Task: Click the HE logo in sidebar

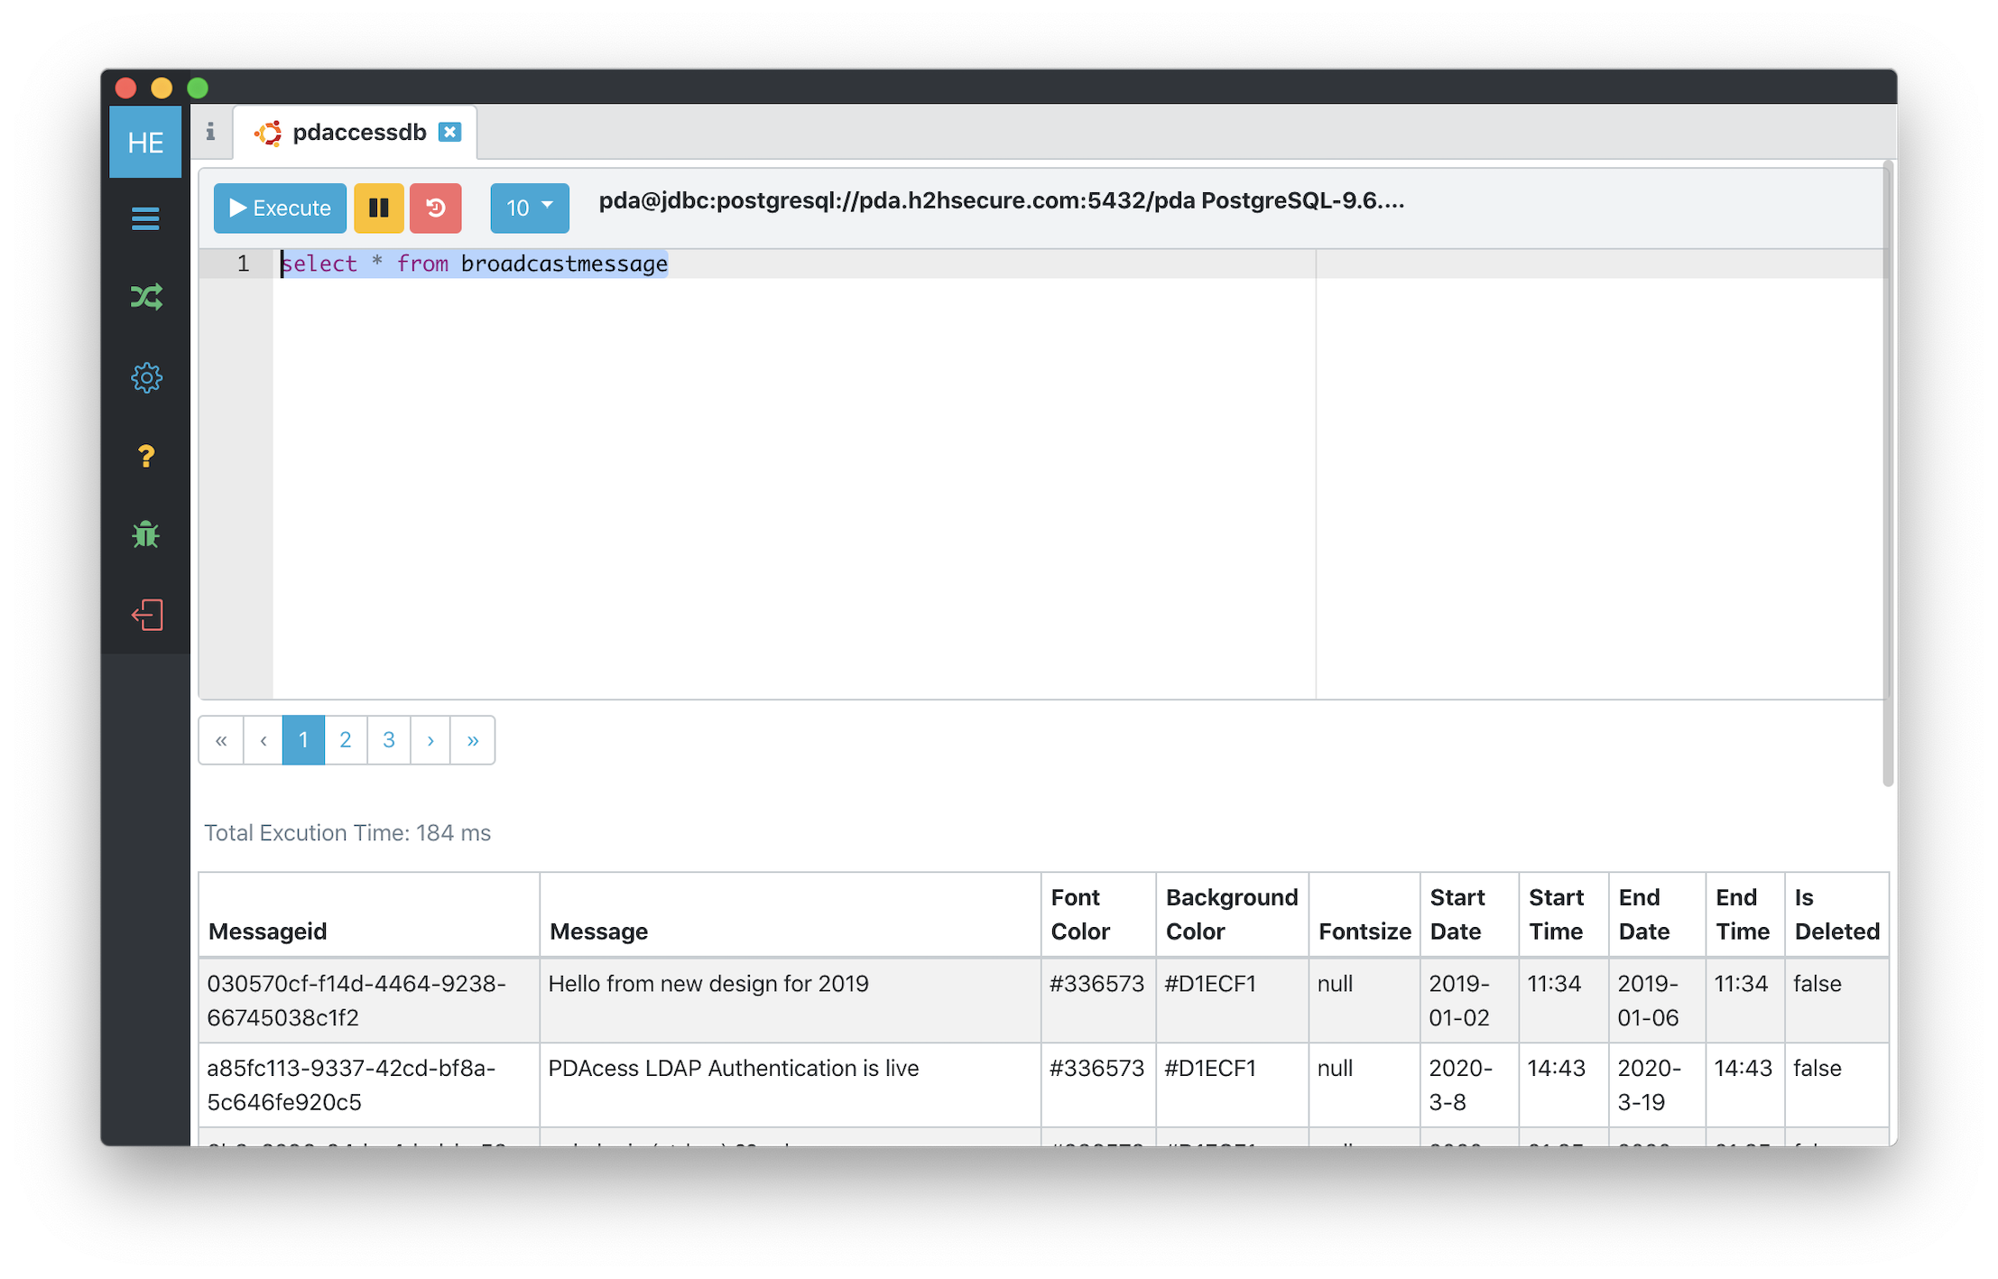Action: click(144, 142)
